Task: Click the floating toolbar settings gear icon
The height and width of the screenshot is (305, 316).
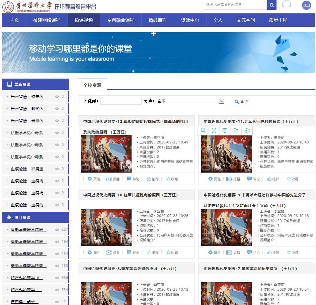Action: pos(247,131)
